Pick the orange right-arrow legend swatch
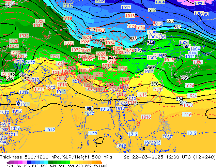Screen dimensions: 216x167 tap(102, 163)
